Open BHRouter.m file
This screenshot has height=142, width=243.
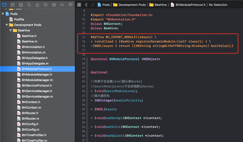pyautogui.click(x=30, y=119)
